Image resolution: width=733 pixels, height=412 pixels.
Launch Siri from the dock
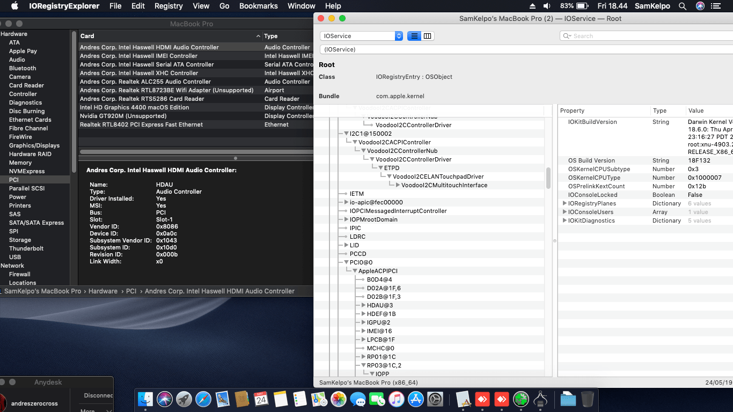[x=165, y=399]
